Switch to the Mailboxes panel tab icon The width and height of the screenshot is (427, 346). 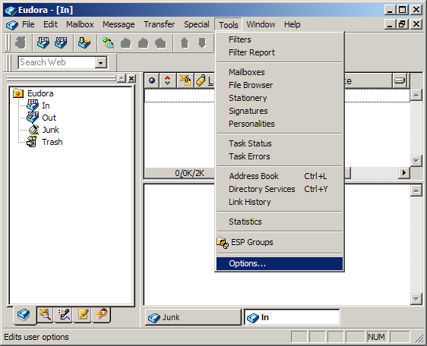[x=24, y=315]
